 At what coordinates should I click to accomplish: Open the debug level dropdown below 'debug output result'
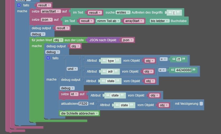click(x=38, y=34)
